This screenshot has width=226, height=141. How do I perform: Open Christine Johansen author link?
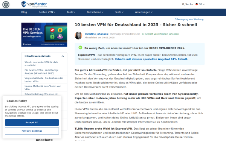[x=96, y=34]
